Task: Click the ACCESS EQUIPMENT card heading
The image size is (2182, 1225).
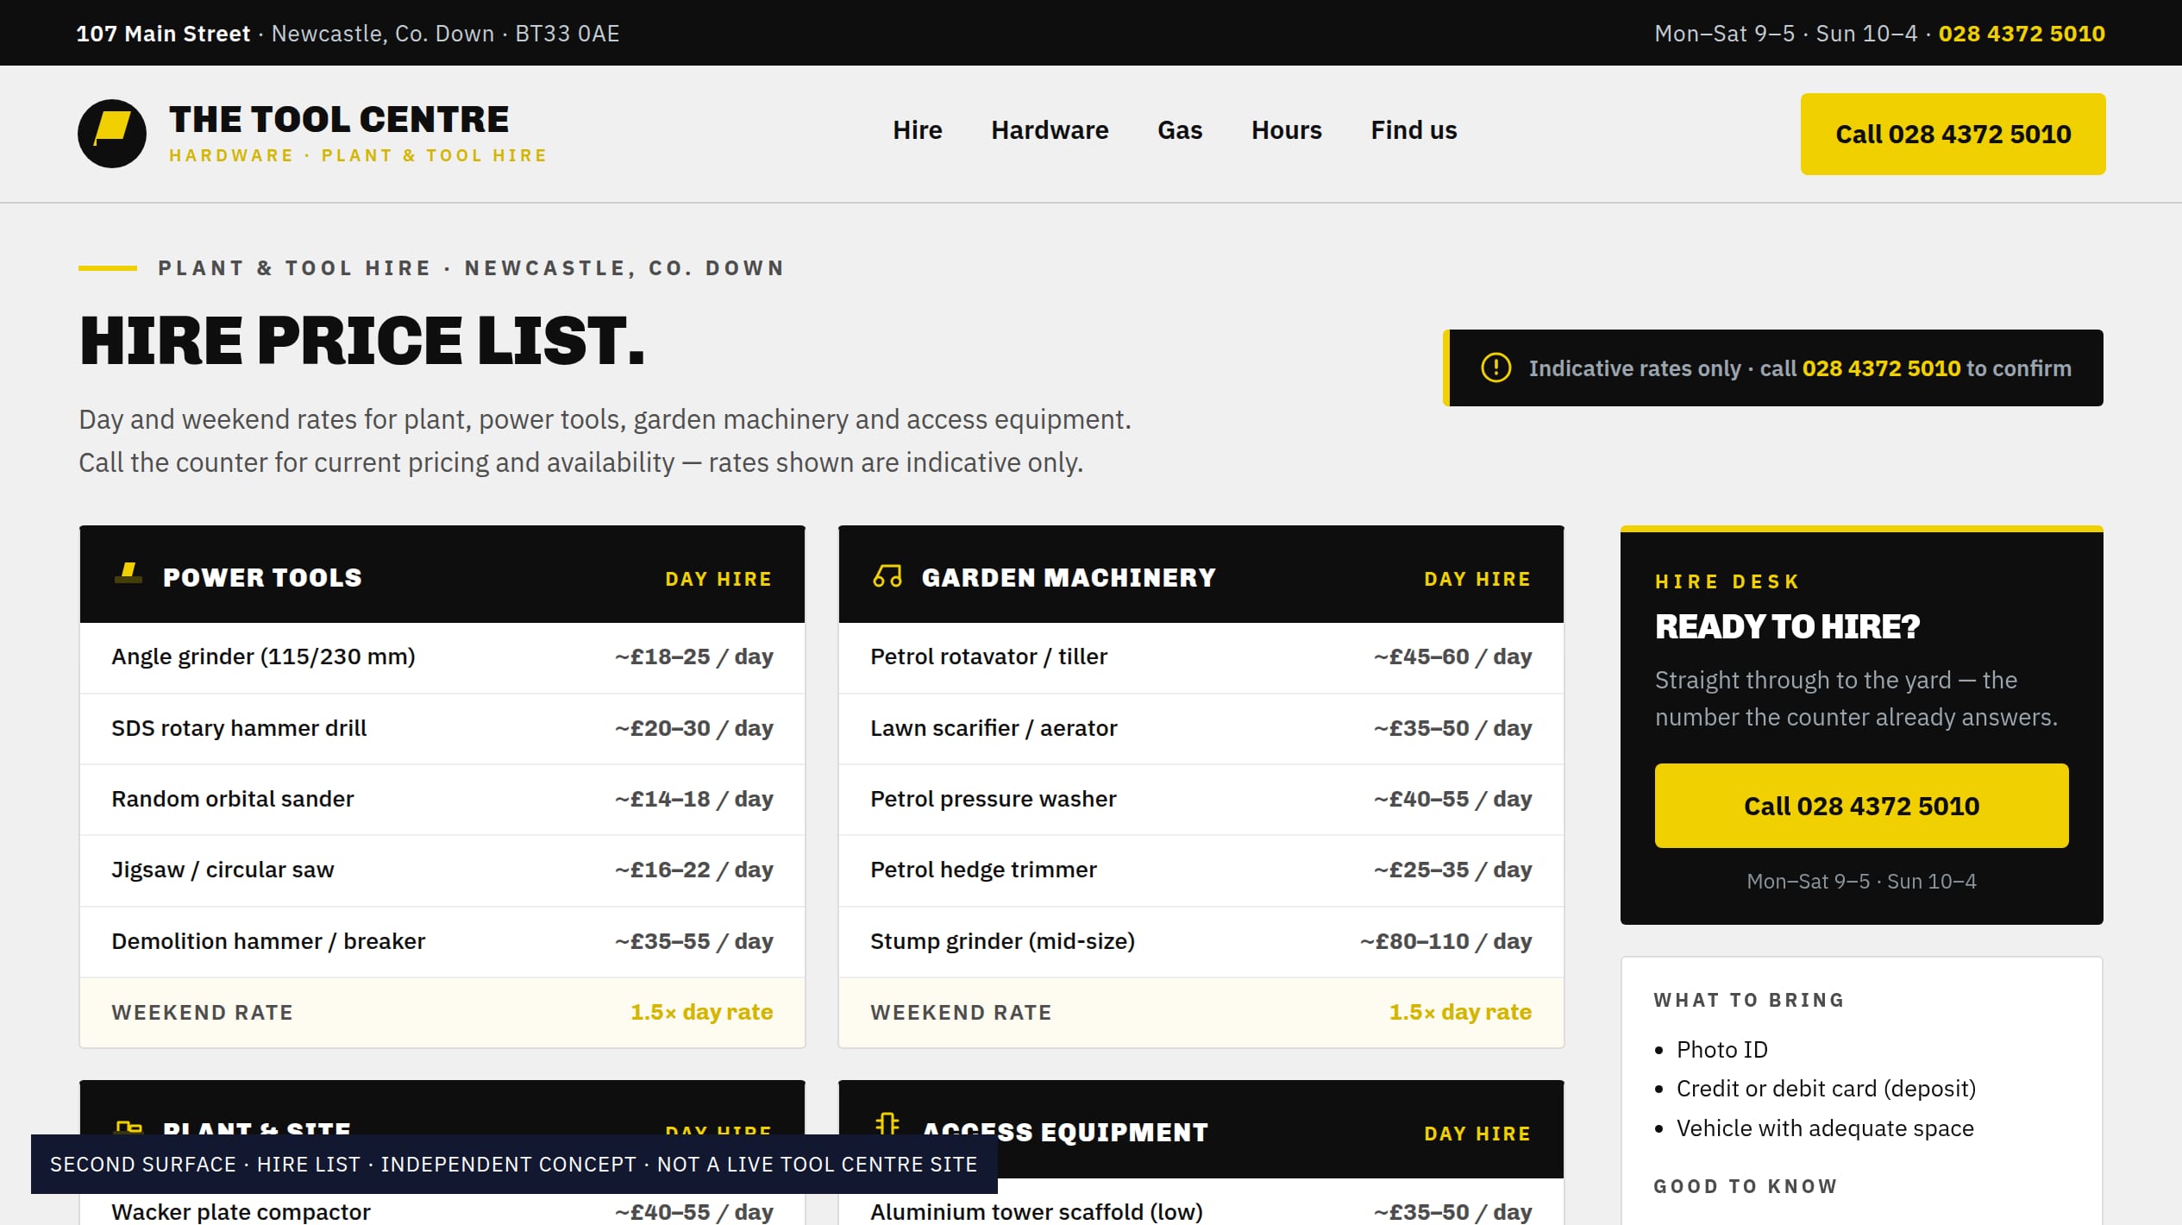Action: 1065,1133
